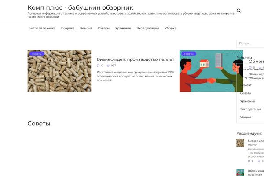Open Уборка category in sidebar Рубрики
The height and width of the screenshot is (176, 264).
(x=246, y=117)
